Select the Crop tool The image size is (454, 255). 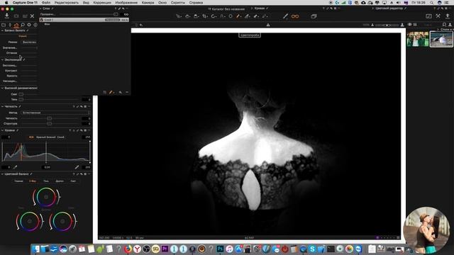click(x=205, y=16)
